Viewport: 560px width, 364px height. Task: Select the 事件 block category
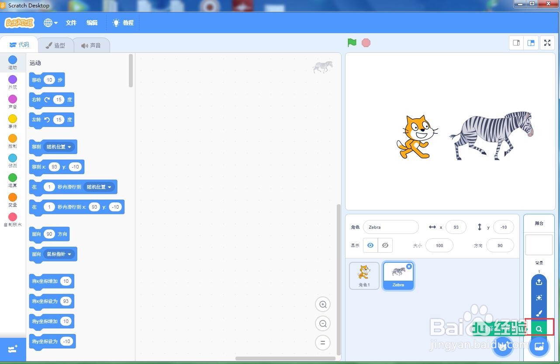pyautogui.click(x=13, y=121)
